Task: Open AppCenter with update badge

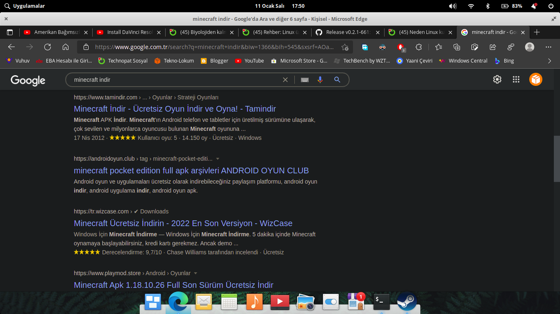Action: click(356, 301)
